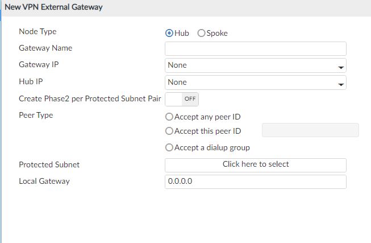371x243 pixels.
Task: Select the Hub node type radio button
Action: 169,34
